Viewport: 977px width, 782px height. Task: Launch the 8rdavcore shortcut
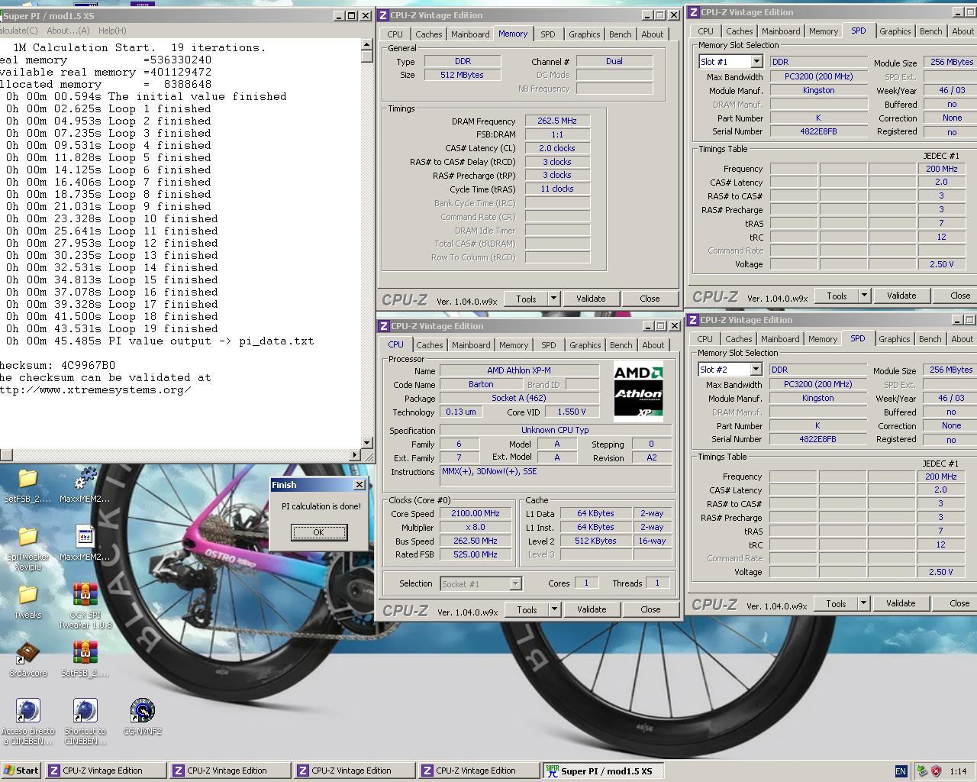click(x=27, y=653)
